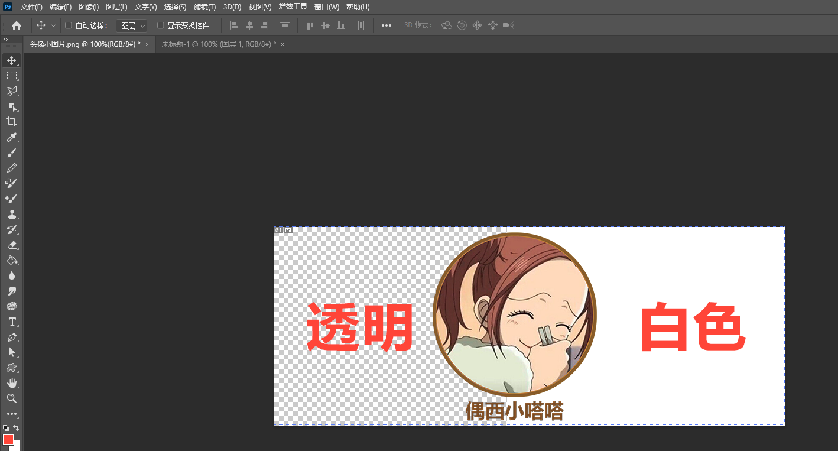Select the History Brush tool

click(11, 229)
